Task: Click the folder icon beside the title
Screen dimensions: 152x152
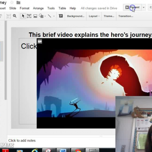Action: pyautogui.click(x=18, y=3)
